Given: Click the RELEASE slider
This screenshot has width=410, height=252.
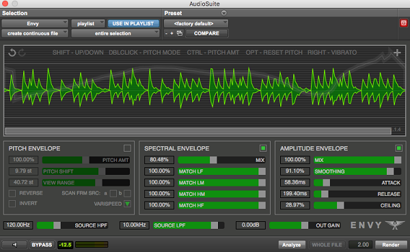Looking at the screenshot, I should [x=357, y=194].
